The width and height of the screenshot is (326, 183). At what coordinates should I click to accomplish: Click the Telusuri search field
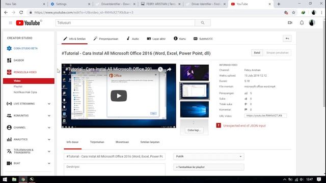(125, 23)
